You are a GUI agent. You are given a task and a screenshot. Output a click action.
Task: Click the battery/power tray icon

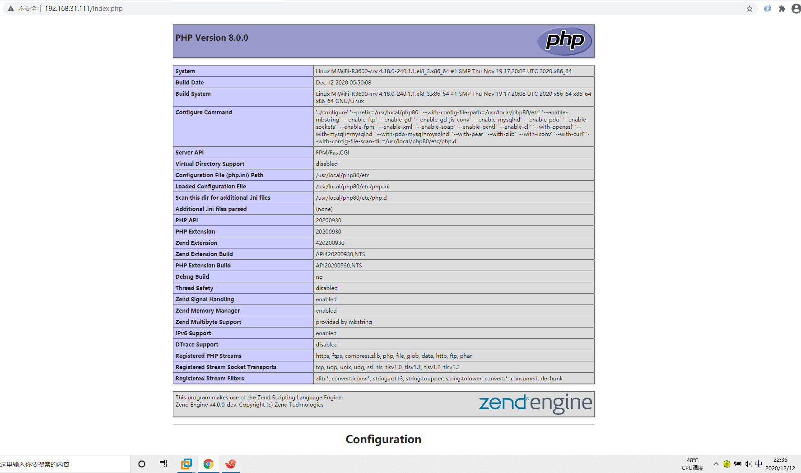click(x=737, y=464)
